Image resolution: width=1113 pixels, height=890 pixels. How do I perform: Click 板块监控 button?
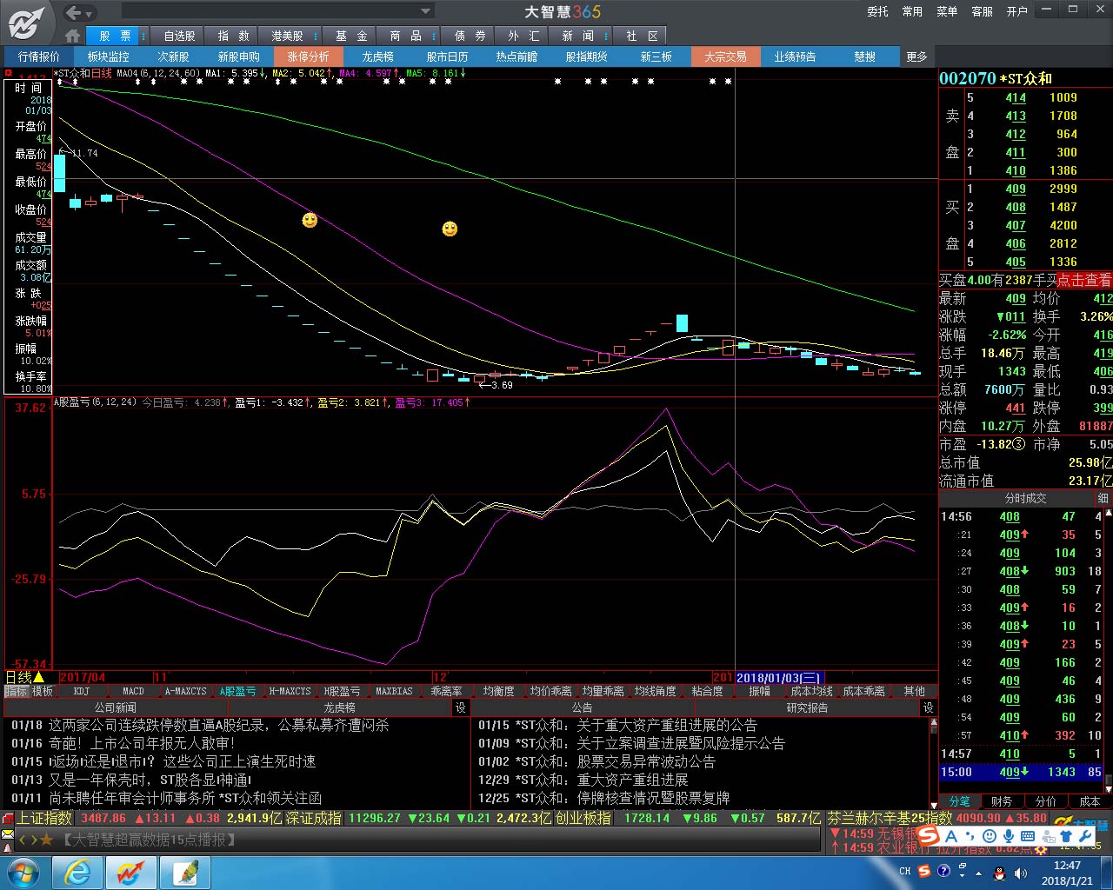[x=108, y=56]
